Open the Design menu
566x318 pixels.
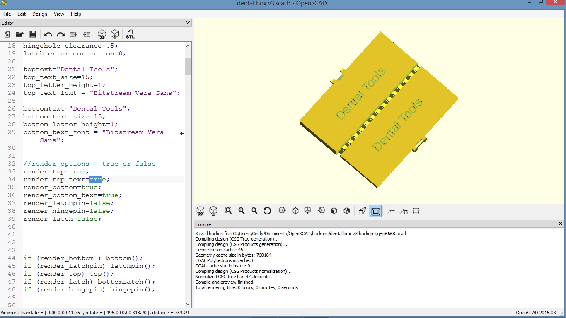40,14
